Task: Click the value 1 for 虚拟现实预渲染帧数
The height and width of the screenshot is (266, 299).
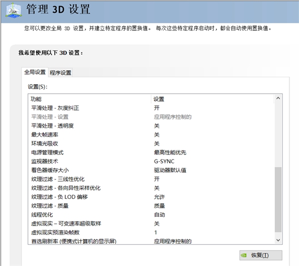Action: coord(155,233)
